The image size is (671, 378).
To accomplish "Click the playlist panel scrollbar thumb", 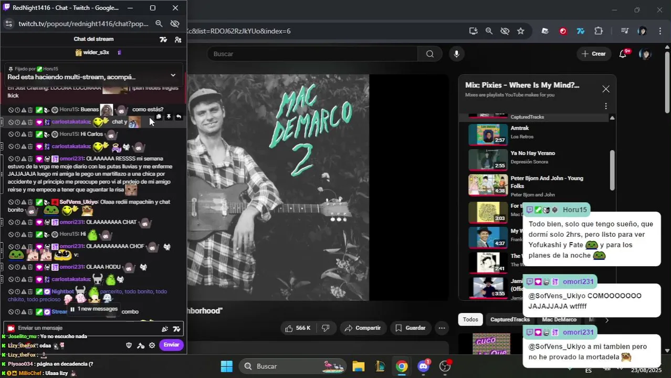I will (612, 171).
